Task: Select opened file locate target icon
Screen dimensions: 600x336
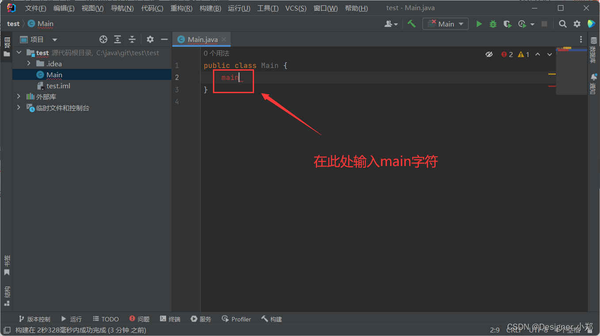Action: pos(103,39)
